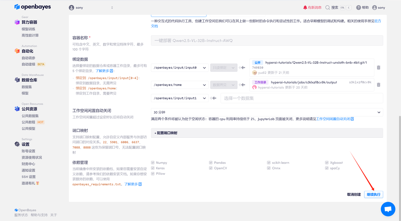The height and width of the screenshot is (221, 401).
Task: Click the 服务状态 footer link
Action: (x=21, y=215)
